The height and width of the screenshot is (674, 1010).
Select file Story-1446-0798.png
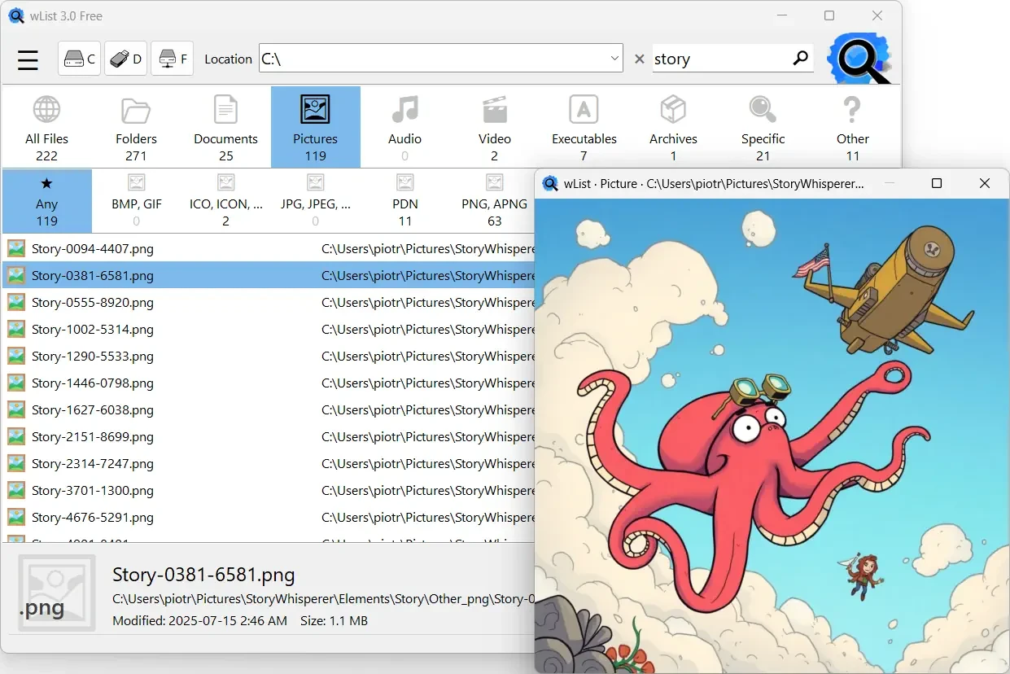pyautogui.click(x=269, y=383)
